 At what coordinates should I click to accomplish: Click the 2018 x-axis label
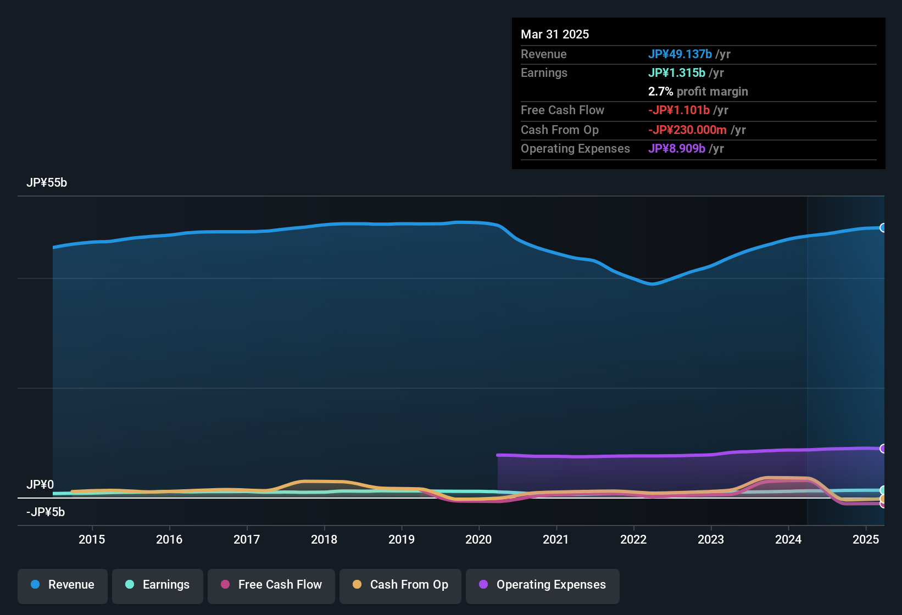click(324, 539)
